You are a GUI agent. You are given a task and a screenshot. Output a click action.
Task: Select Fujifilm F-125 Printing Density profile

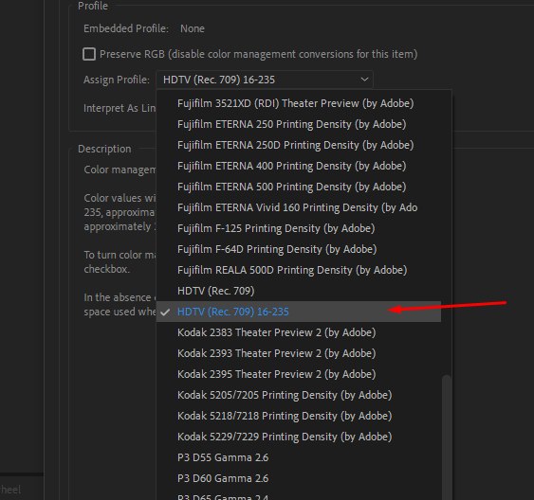299,228
